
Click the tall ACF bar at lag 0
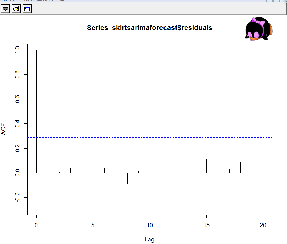click(x=36, y=111)
